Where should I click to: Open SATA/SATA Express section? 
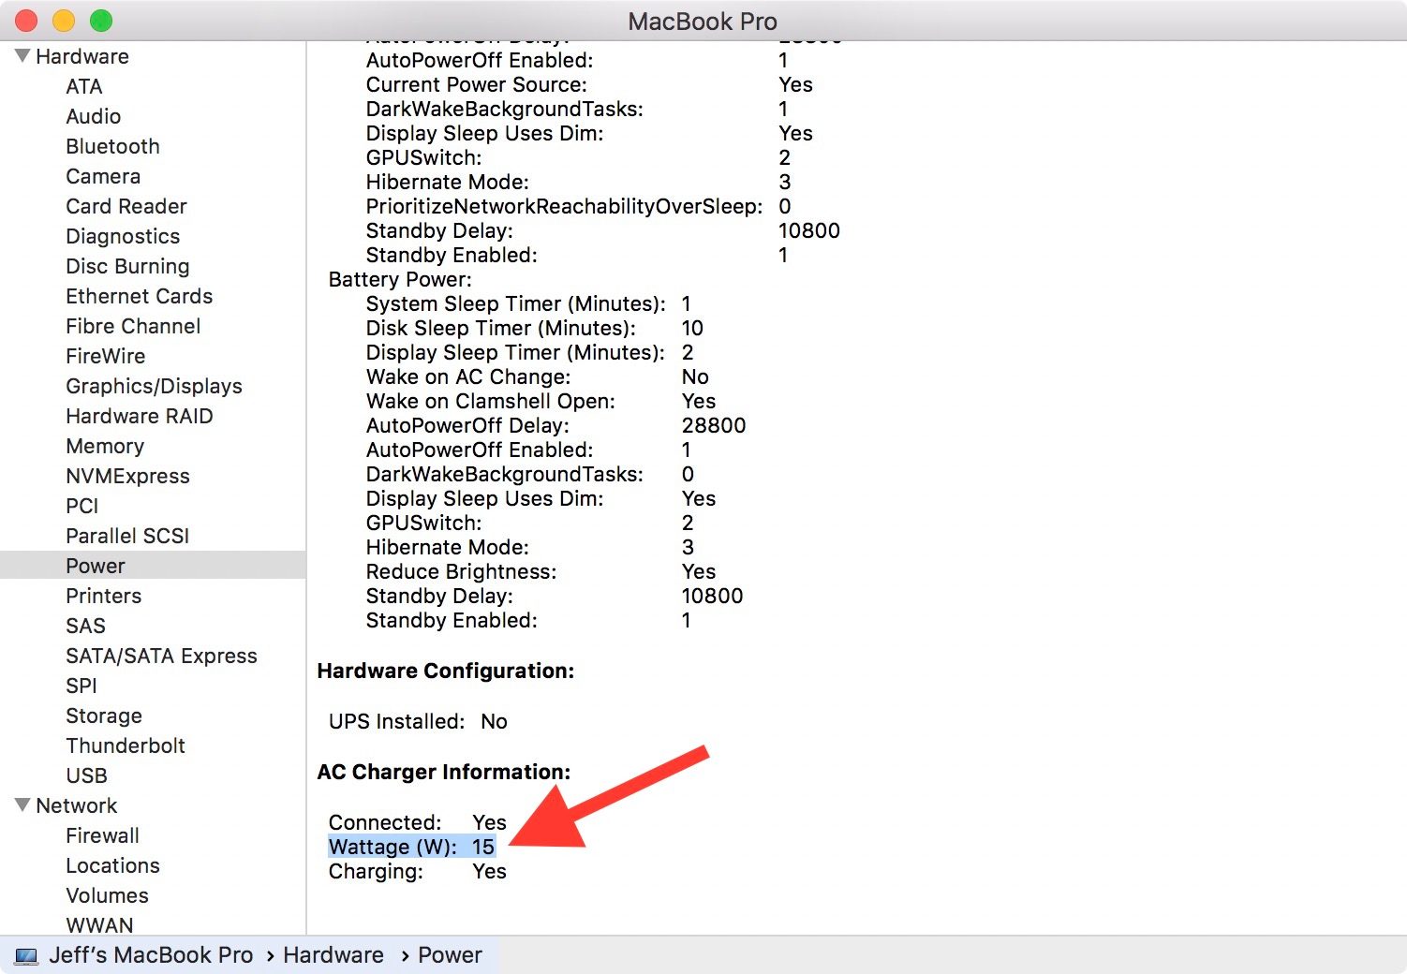coord(161,656)
